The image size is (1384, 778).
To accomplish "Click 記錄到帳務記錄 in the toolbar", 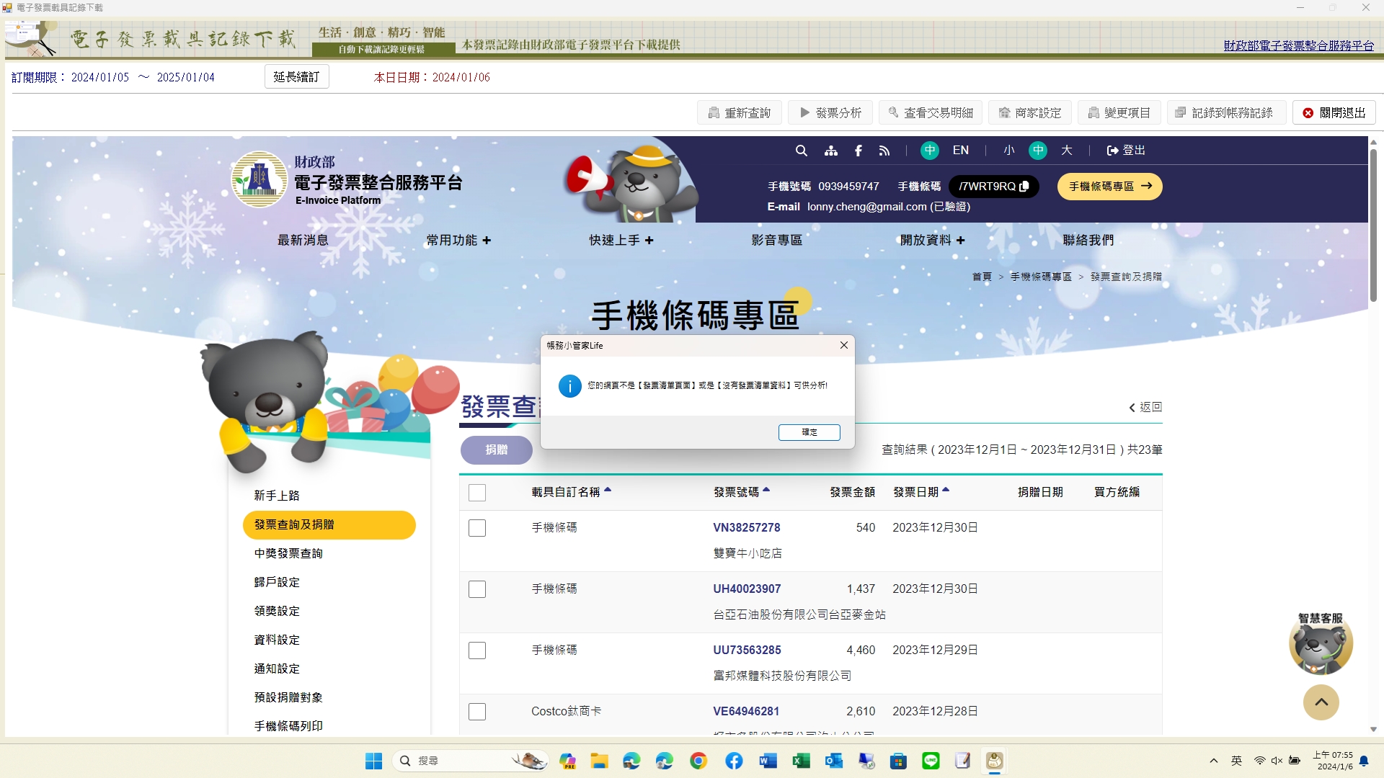I will tap(1227, 113).
